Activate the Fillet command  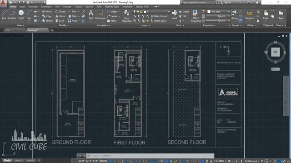[x=72, y=16]
